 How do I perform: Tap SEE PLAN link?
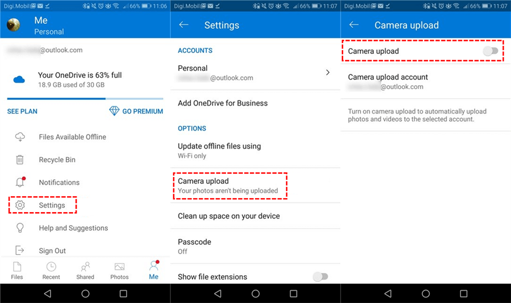[x=22, y=111]
